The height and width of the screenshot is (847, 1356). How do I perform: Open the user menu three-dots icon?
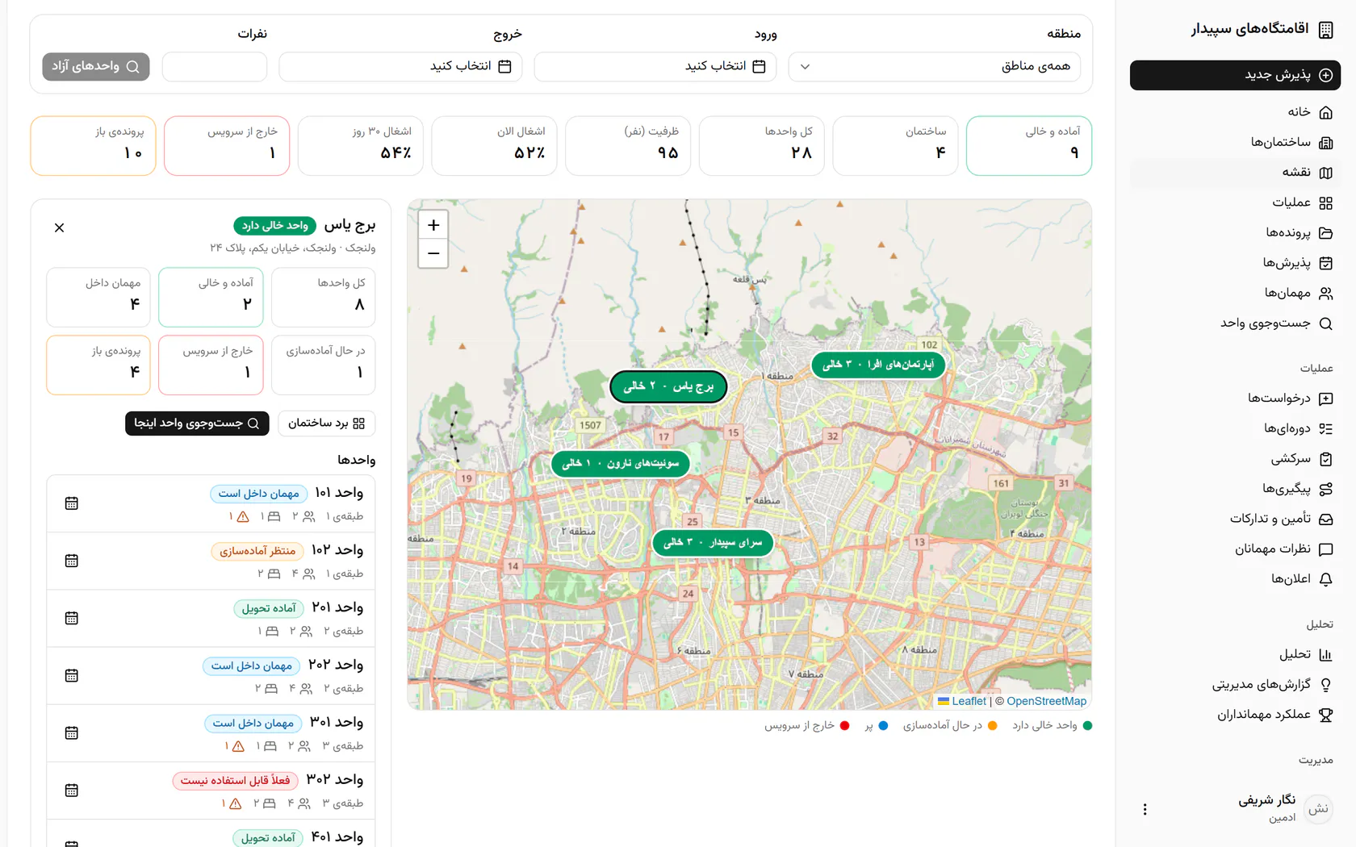pos(1145,809)
